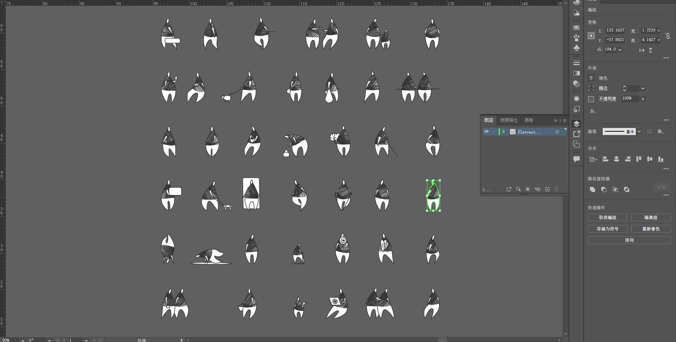Open the brush definition dropdown
The width and height of the screenshot is (676, 342).
click(639, 132)
